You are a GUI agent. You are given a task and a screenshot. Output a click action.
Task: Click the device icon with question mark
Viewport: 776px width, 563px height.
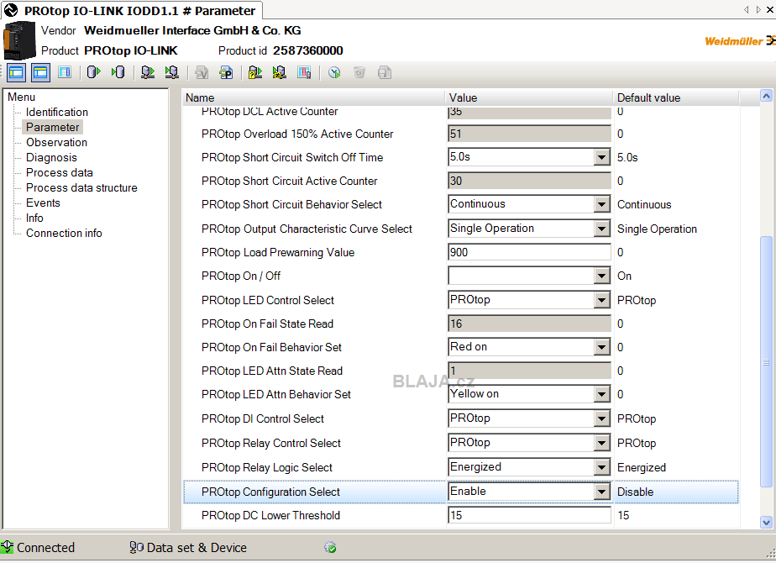254,73
